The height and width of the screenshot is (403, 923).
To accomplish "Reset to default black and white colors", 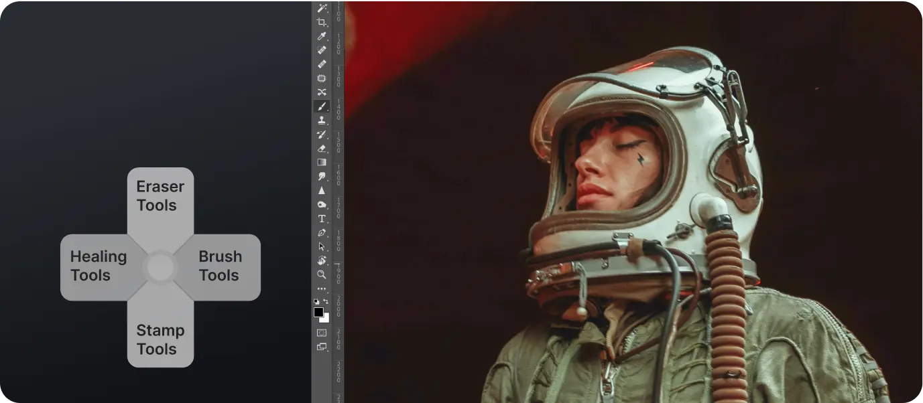I will click(316, 302).
